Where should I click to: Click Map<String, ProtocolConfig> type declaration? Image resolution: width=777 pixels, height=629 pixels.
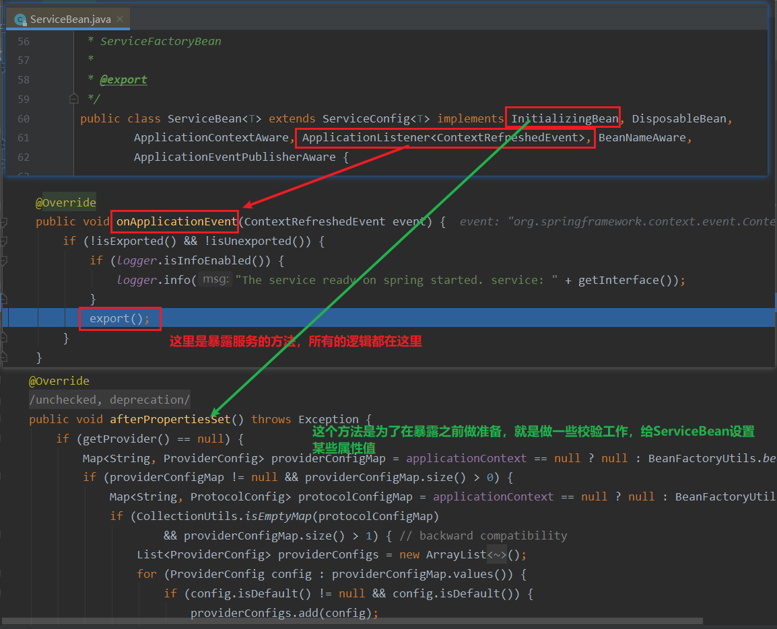pos(200,496)
